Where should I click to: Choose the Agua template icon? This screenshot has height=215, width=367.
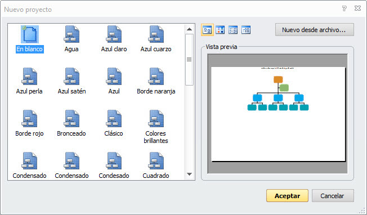[71, 34]
